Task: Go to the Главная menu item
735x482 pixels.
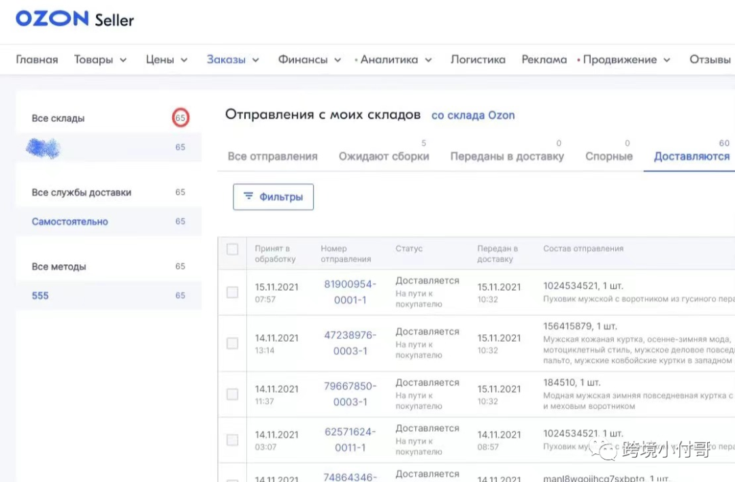Action: click(37, 60)
